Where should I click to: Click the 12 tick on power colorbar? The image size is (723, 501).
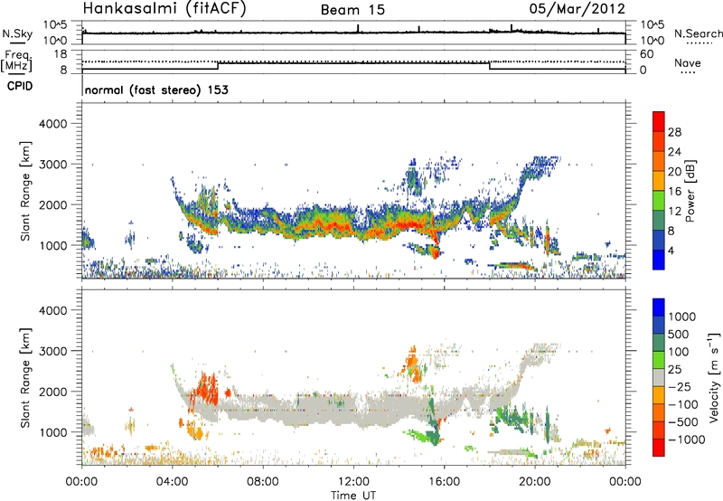674,211
